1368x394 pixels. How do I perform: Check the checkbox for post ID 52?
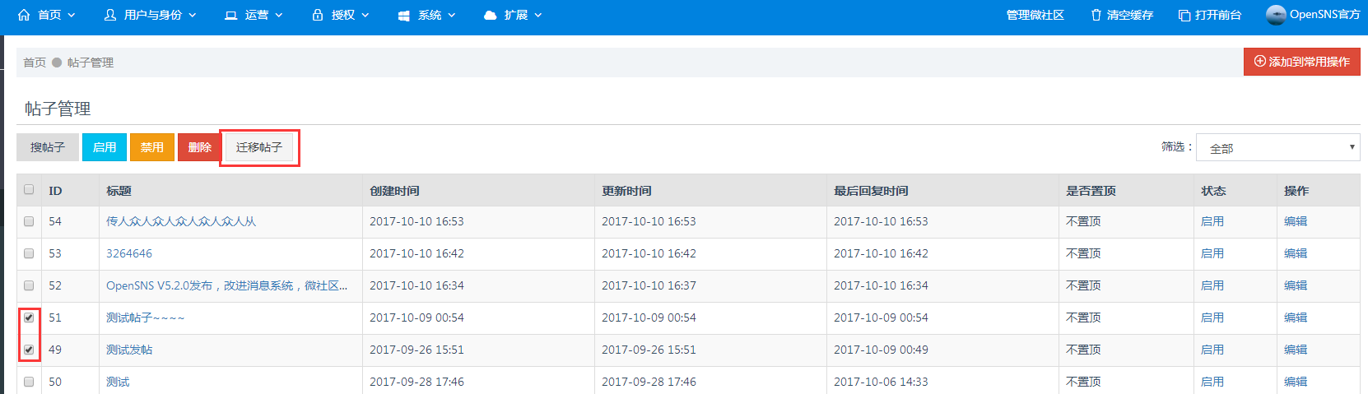(x=29, y=285)
